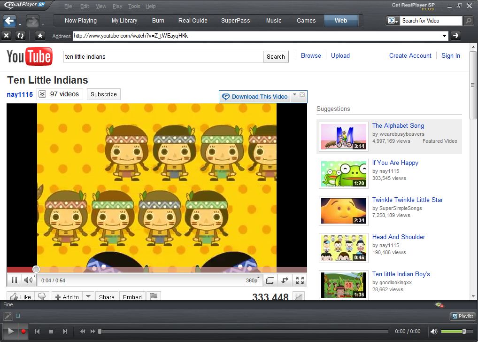Open the Real Guide tab
The width and height of the screenshot is (478, 342).
(193, 21)
